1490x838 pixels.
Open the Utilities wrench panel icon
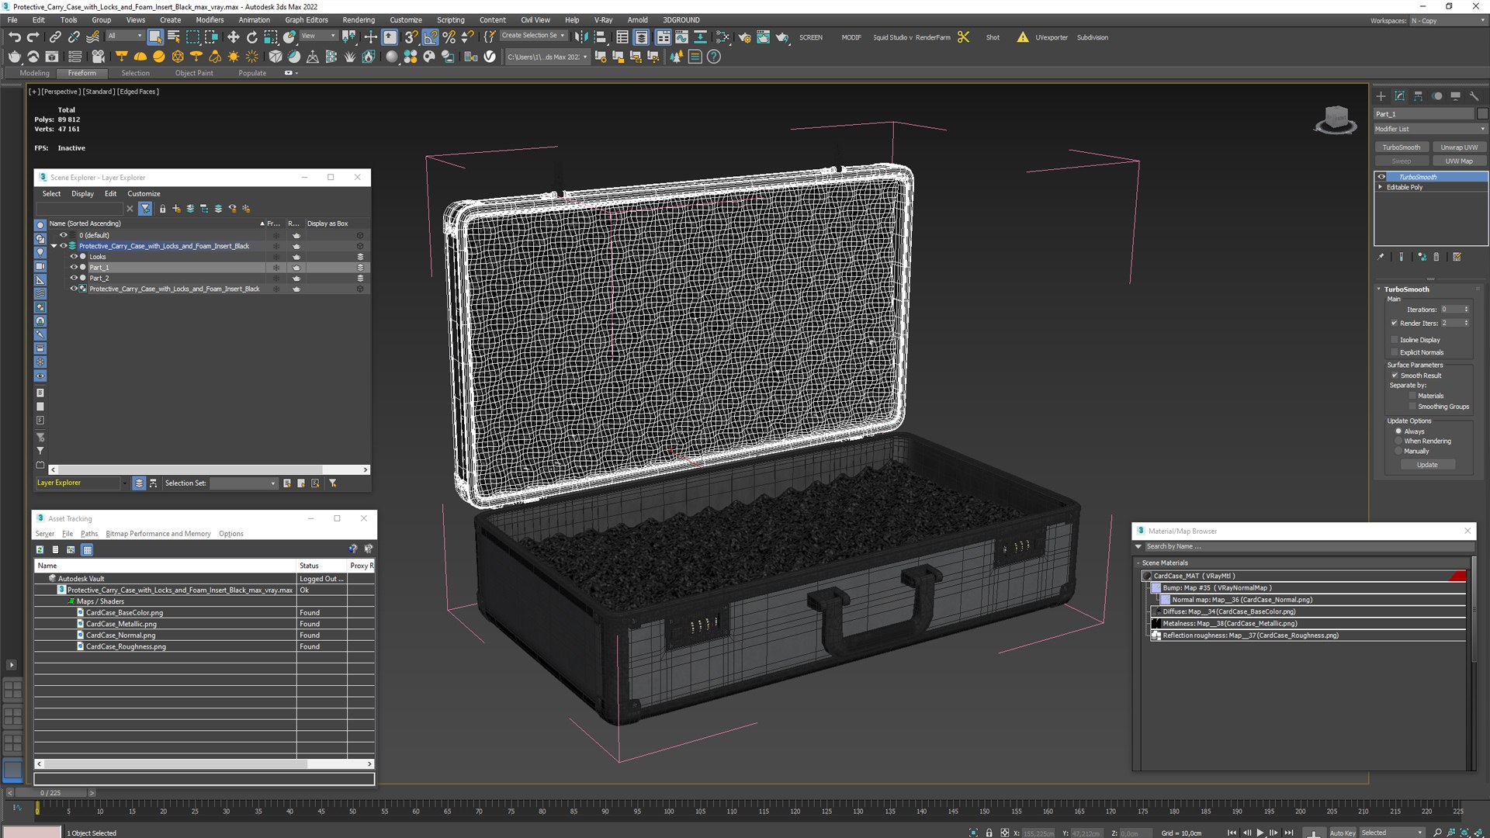pyautogui.click(x=1474, y=96)
